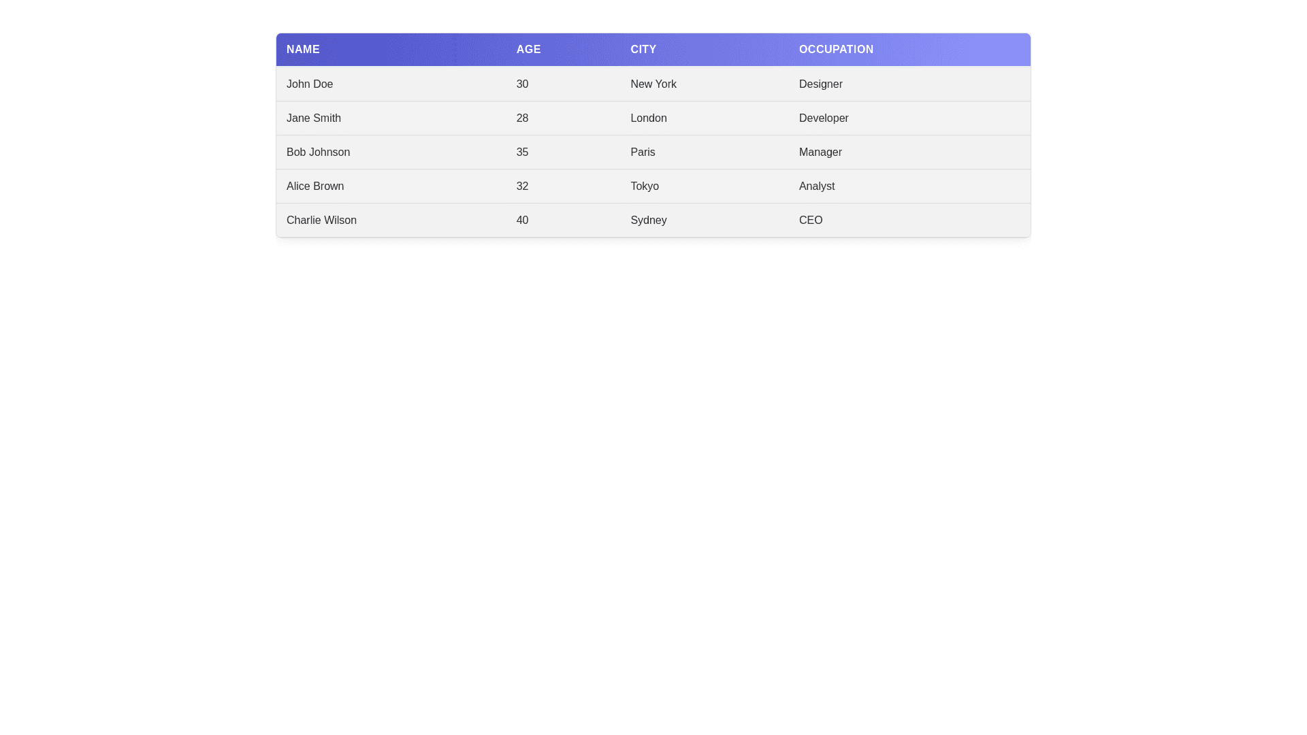This screenshot has width=1307, height=735.
Task: Click the Designer occupation cell
Action: pos(820,84)
